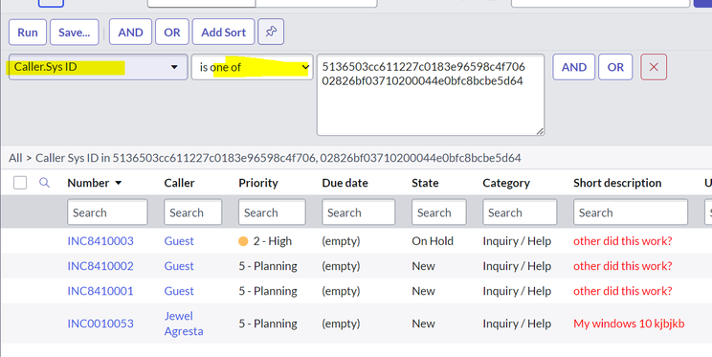The height and width of the screenshot is (357, 712).
Task: Open the Caller.Sys ID field dropdown
Action: [98, 67]
